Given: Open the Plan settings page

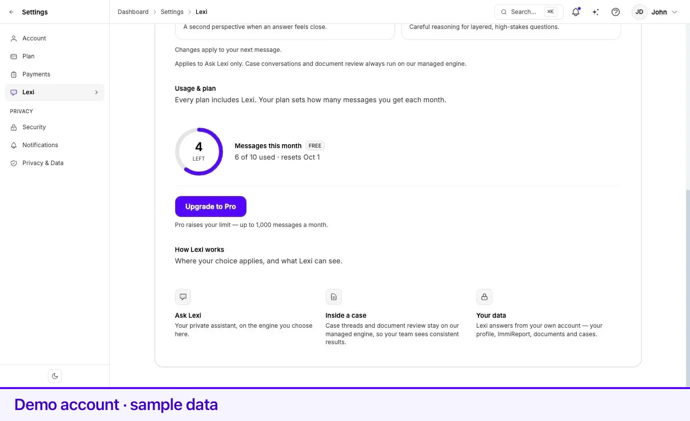Looking at the screenshot, I should (x=55, y=56).
